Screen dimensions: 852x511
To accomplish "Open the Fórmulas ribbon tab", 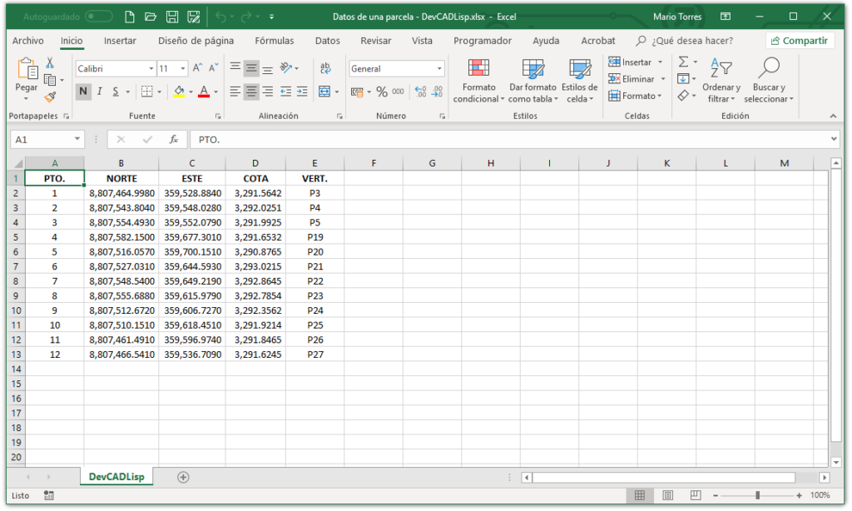I will 274,41.
